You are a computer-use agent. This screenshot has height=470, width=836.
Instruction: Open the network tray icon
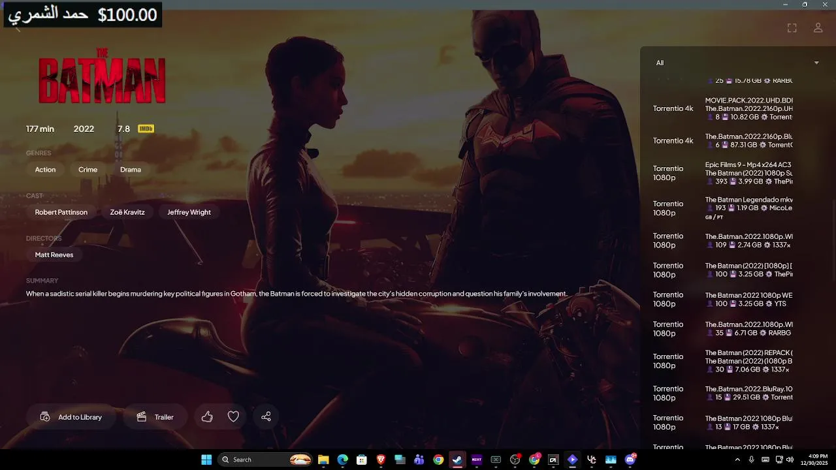(x=779, y=460)
